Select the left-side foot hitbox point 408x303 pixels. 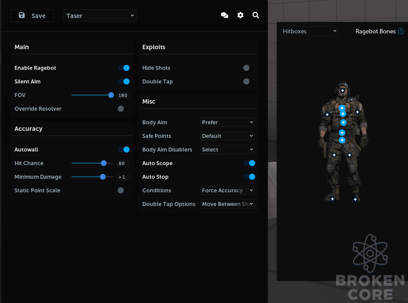point(332,199)
